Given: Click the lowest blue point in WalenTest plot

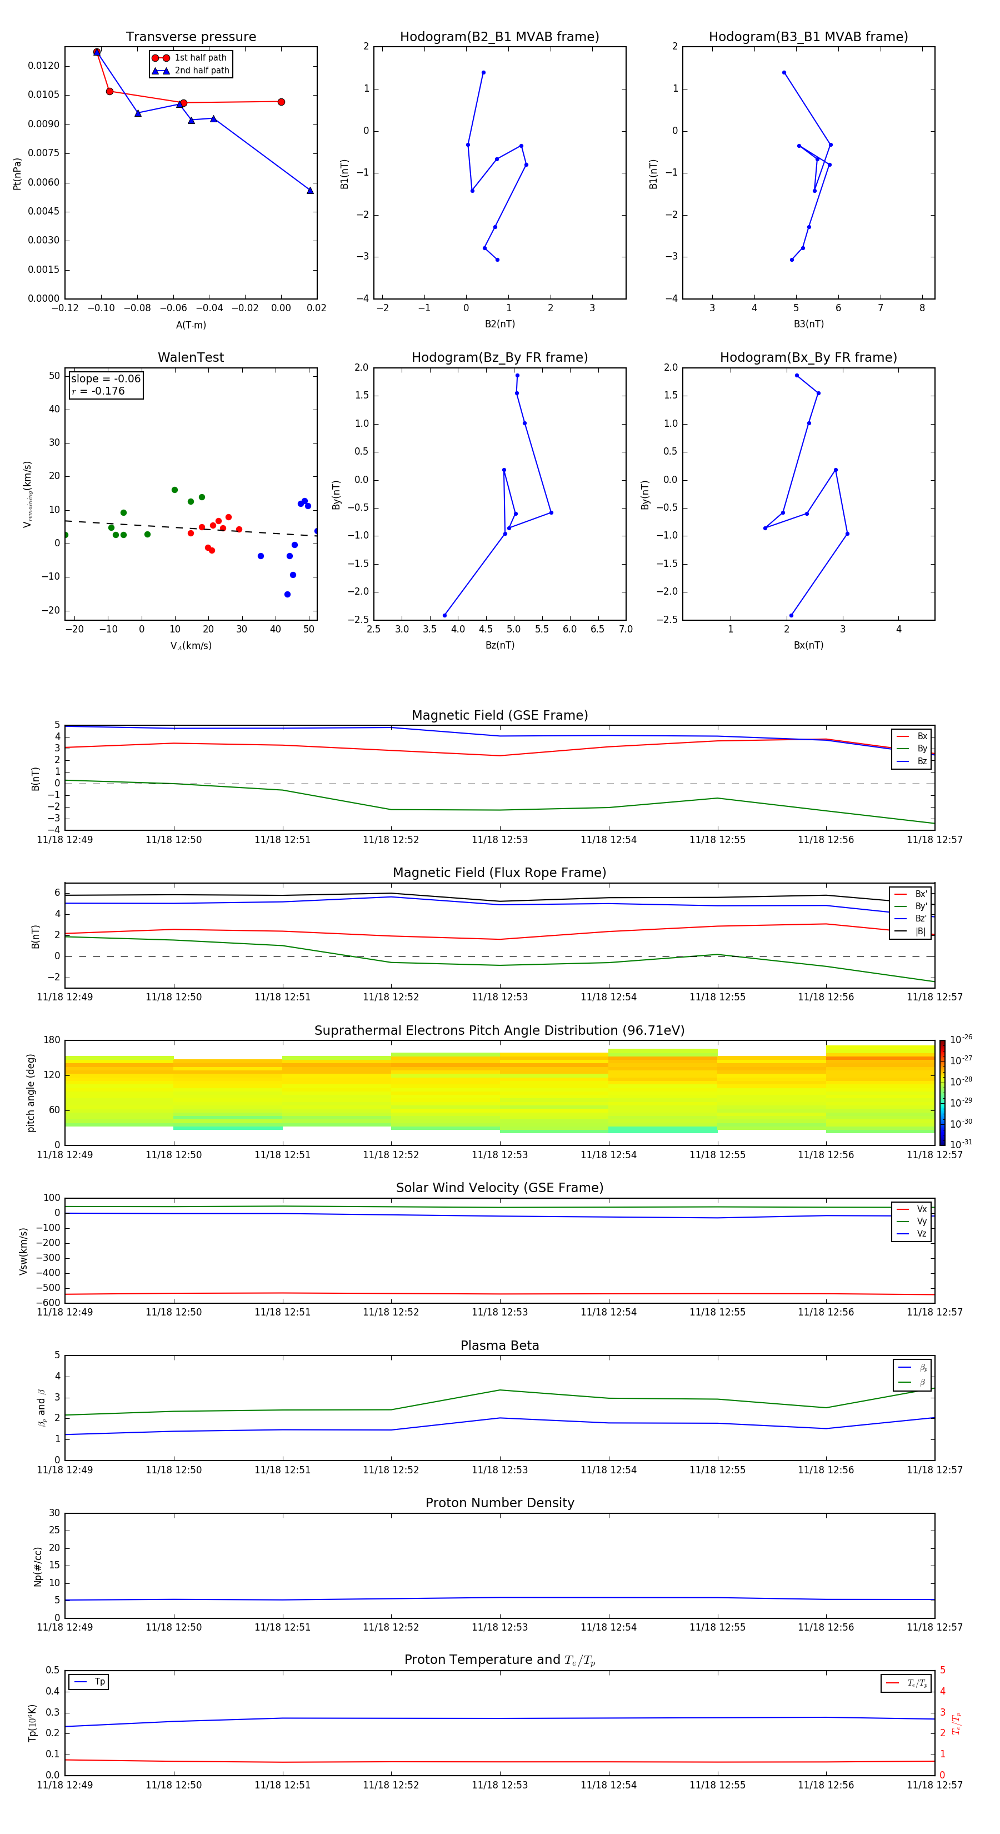Looking at the screenshot, I should click(x=287, y=595).
